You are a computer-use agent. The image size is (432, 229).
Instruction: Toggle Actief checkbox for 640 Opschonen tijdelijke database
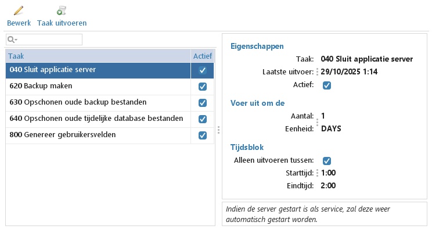pos(203,119)
